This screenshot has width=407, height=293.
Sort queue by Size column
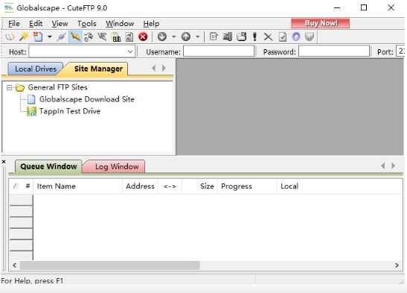[199, 186]
